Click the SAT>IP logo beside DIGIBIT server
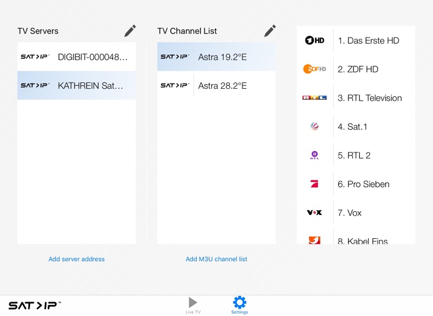This screenshot has width=433, height=316. pos(35,57)
